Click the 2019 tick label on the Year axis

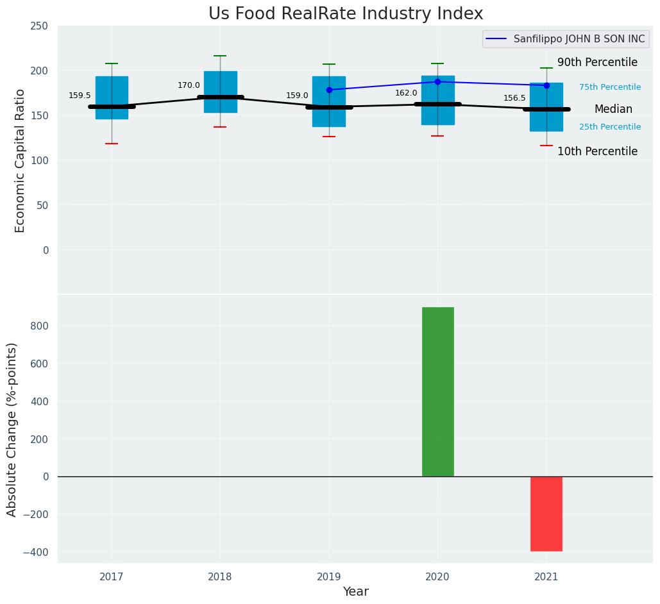329,577
